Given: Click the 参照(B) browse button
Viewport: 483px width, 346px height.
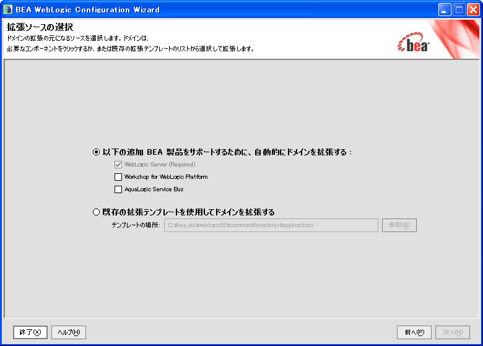Looking at the screenshot, I should 399,225.
